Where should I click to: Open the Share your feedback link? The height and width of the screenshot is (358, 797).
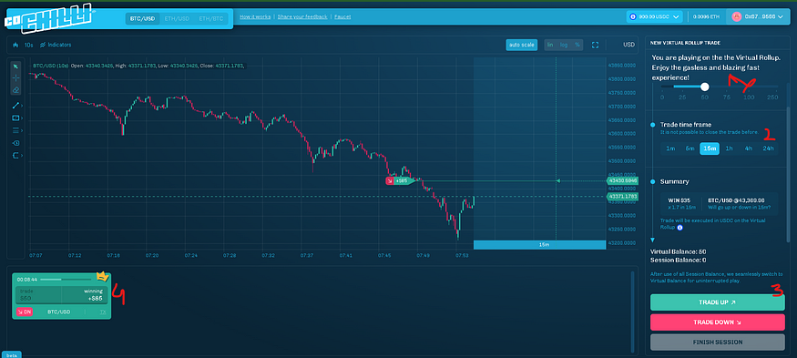(302, 16)
